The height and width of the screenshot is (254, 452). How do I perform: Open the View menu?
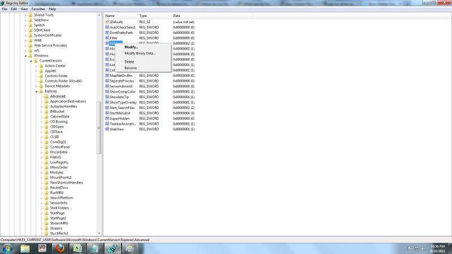coord(24,9)
